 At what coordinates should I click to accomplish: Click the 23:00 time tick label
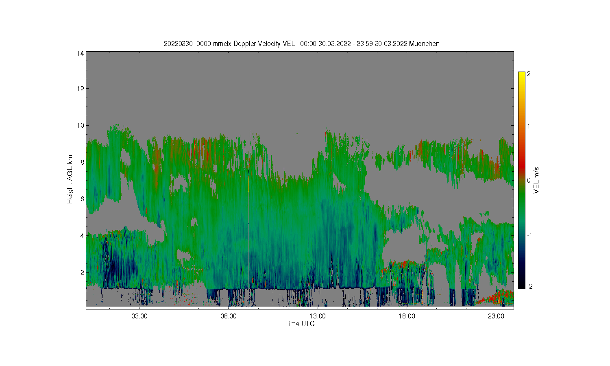click(x=496, y=316)
